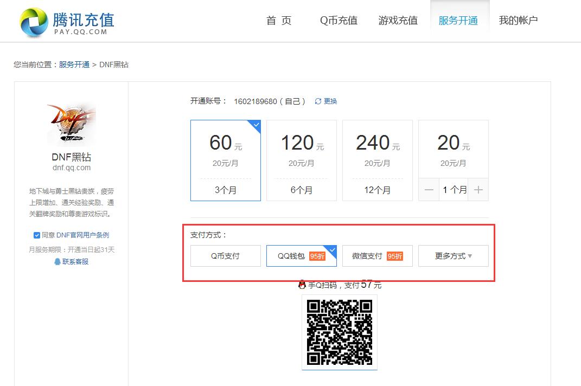Open 我的帐户 tab
This screenshot has height=386, width=581.
(518, 21)
